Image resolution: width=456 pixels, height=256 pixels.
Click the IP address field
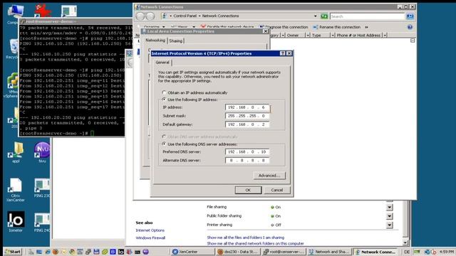[247, 107]
